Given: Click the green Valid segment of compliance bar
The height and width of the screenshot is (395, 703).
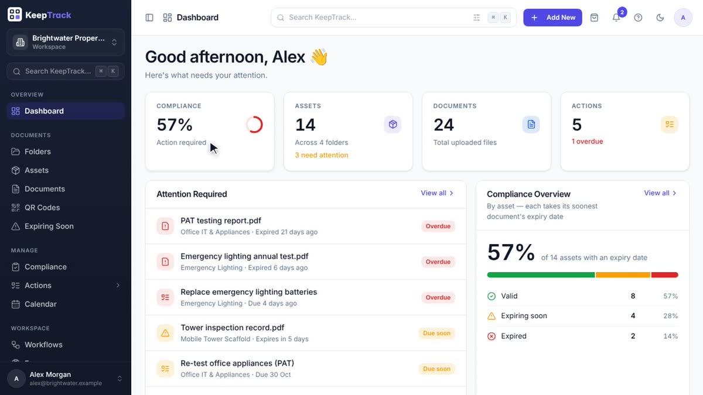Looking at the screenshot, I should tap(541, 274).
